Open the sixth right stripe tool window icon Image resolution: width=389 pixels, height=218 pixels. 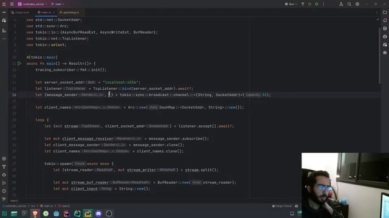pos(385,53)
